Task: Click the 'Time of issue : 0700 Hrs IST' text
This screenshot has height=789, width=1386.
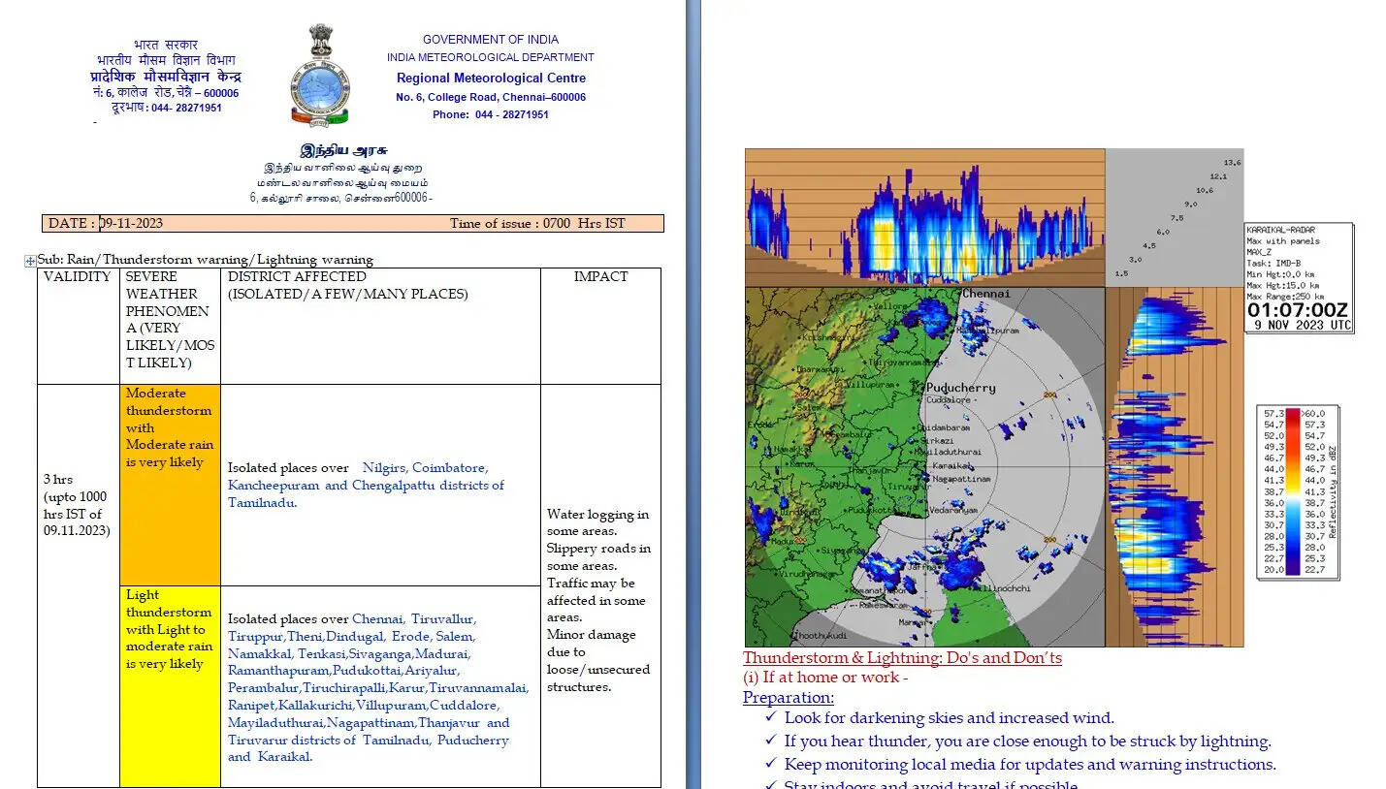Action: coord(536,223)
